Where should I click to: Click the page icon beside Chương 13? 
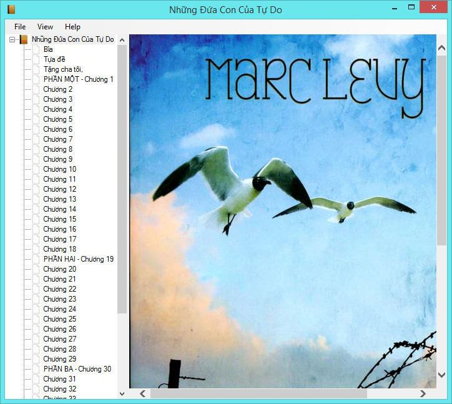tap(36, 199)
